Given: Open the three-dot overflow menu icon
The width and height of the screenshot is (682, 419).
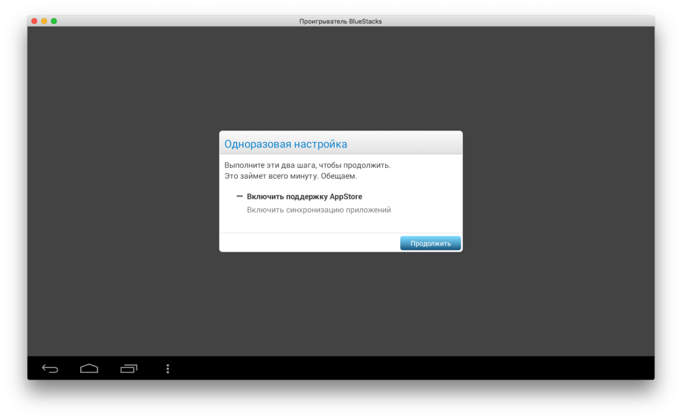Looking at the screenshot, I should click(168, 369).
